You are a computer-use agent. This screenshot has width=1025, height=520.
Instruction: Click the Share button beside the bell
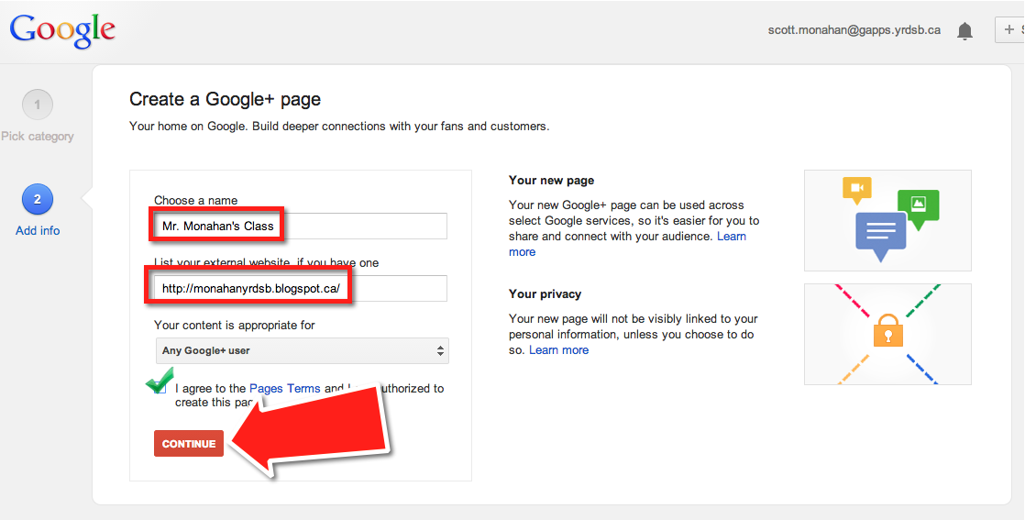[x=1010, y=30]
